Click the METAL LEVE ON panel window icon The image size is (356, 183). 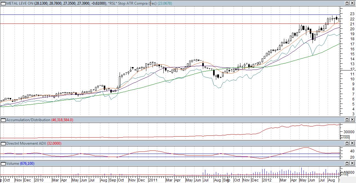point(3,3)
